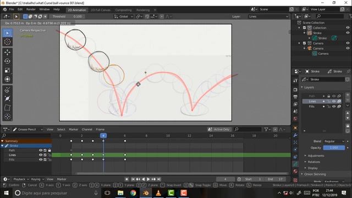Expand the Display panel
Viewport: 352px width, 198px height.
coord(312,168)
